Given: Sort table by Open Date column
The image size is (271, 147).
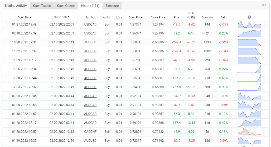Looking at the screenshot, I should point(24,17).
